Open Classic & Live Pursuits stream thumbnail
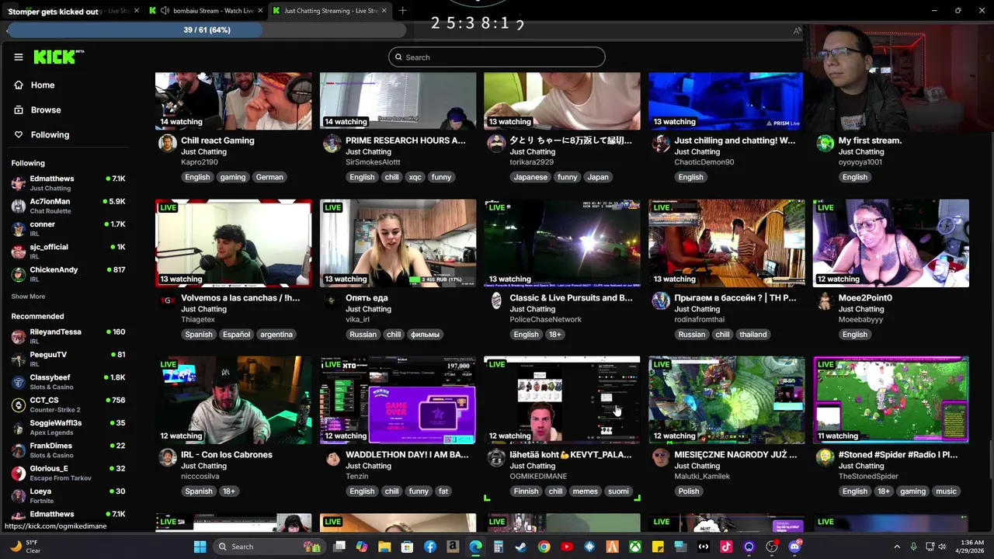This screenshot has width=994, height=559. click(562, 243)
